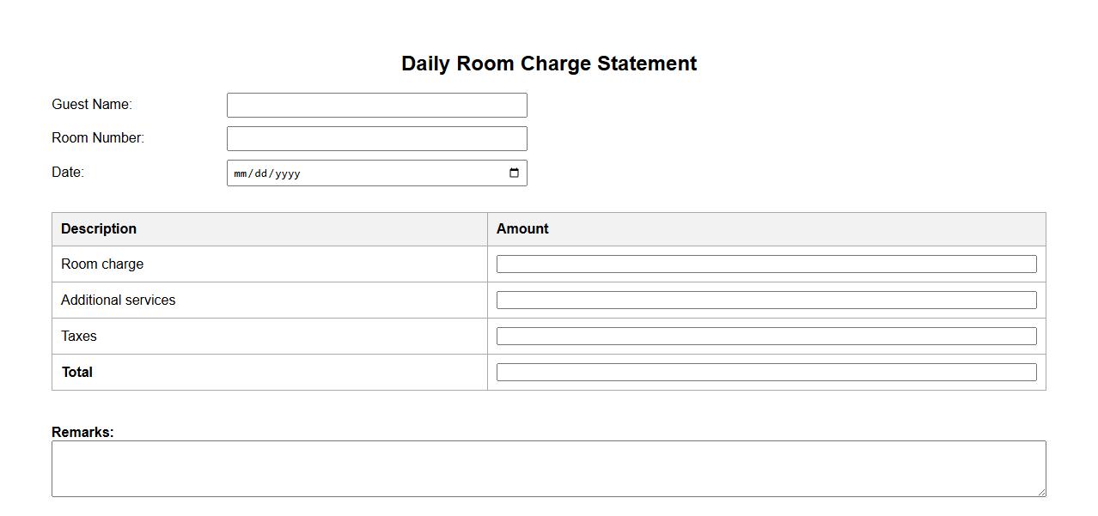Image resolution: width=1098 pixels, height=516 pixels.
Task: Click the Room charge amount field
Action: (766, 264)
